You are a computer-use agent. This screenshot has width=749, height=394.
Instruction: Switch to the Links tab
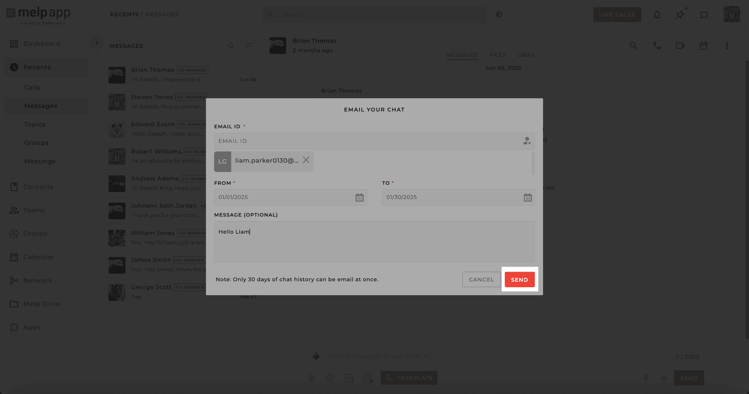526,55
